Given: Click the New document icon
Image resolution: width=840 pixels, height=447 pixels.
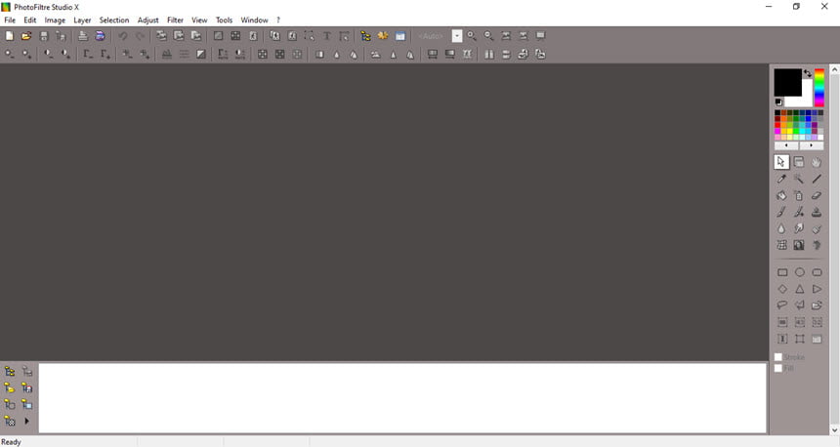Looking at the screenshot, I should [9, 36].
